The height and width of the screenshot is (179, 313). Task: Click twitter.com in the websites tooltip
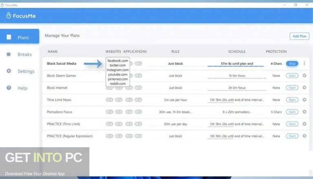[117, 65]
